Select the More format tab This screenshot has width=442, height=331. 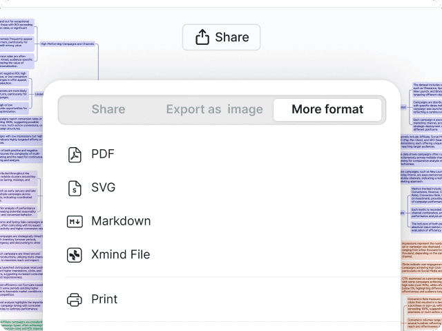[x=327, y=109]
